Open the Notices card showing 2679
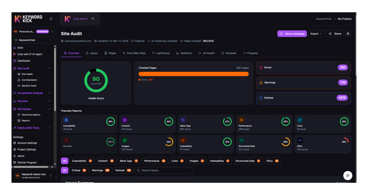Image resolution: width=368 pixels, height=192 pixels. point(304,98)
